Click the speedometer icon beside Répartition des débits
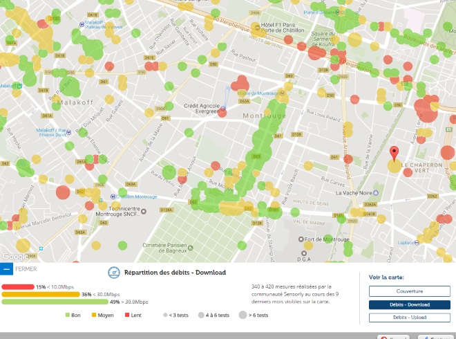Viewport: 456px width, 339px height. click(x=114, y=273)
